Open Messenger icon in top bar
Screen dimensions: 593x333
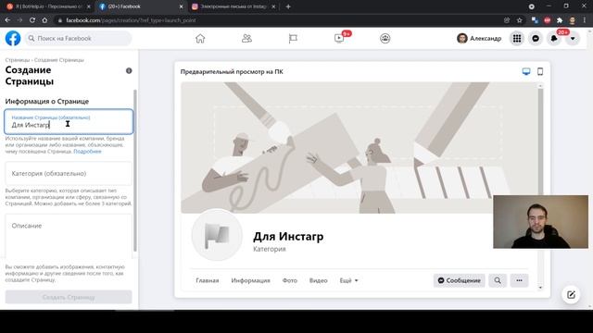[536, 38]
